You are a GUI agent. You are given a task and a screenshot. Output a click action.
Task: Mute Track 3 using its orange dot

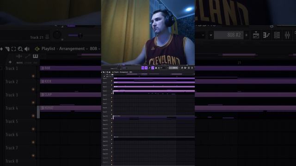[33, 102]
